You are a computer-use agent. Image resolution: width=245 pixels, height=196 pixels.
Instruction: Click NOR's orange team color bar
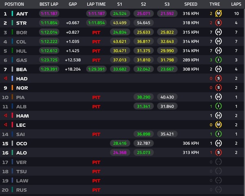click(x=12, y=88)
